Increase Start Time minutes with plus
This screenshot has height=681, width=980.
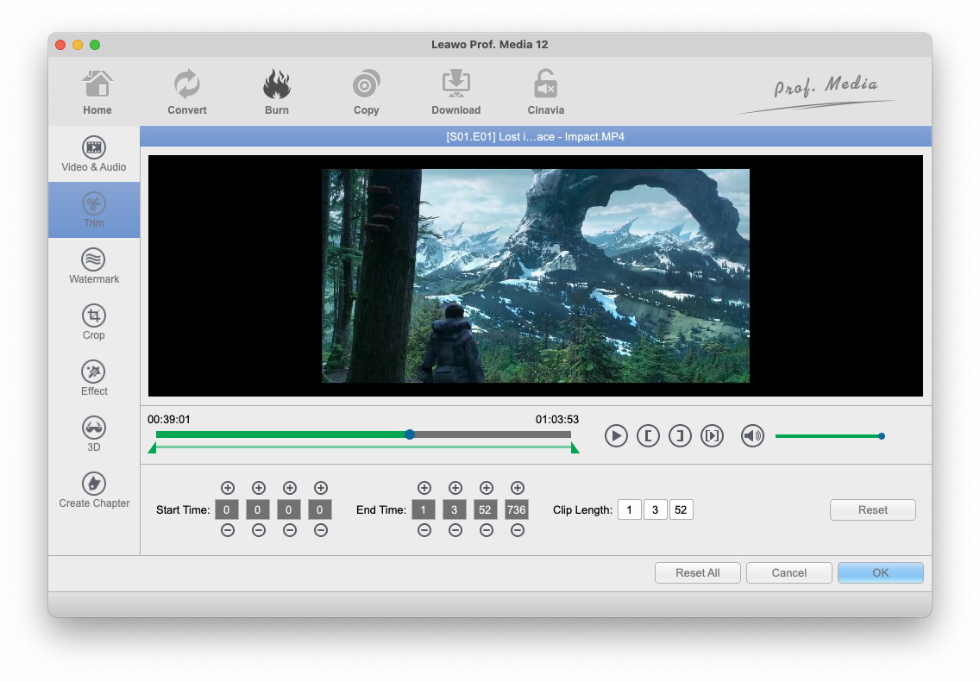click(259, 488)
